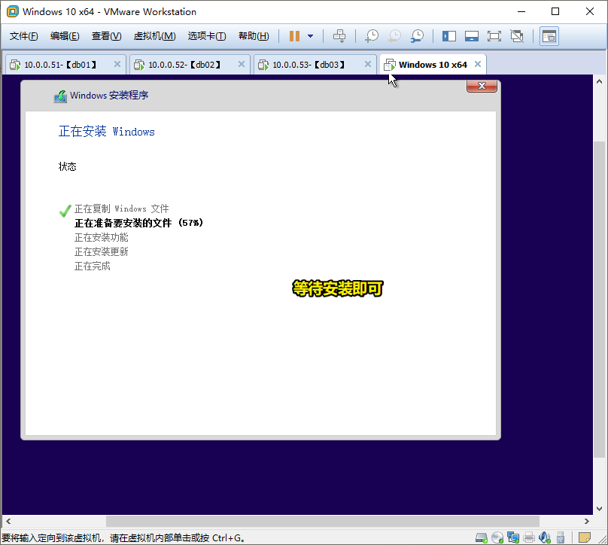Click the 正在安装功能 step

click(x=101, y=237)
